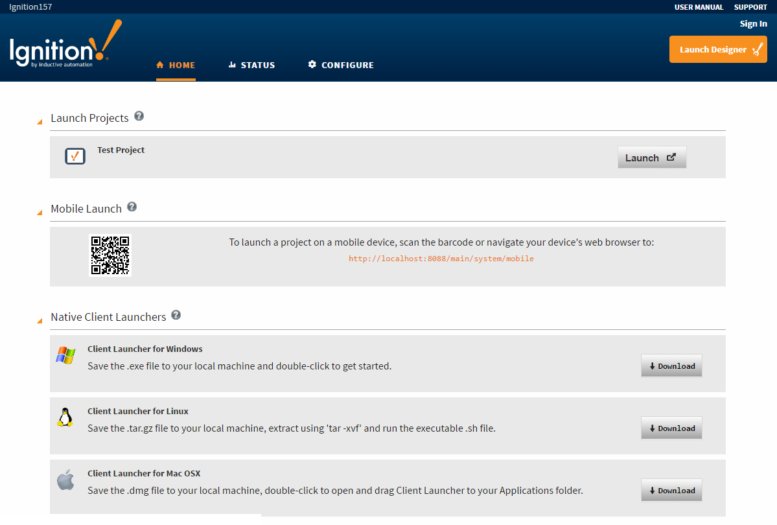Open the Configure tab
777x525 pixels.
pyautogui.click(x=341, y=65)
